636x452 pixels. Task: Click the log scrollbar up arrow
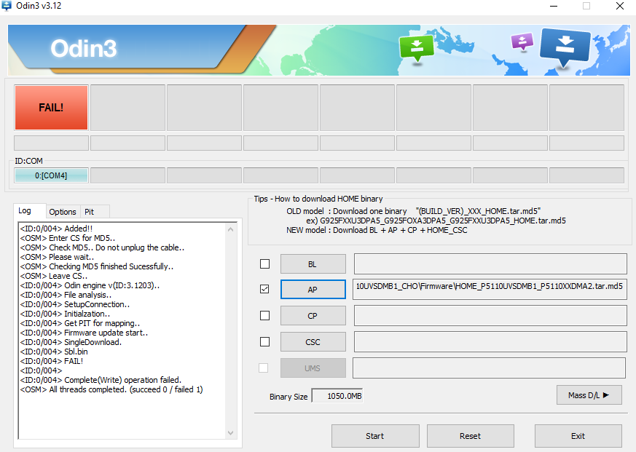click(230, 229)
